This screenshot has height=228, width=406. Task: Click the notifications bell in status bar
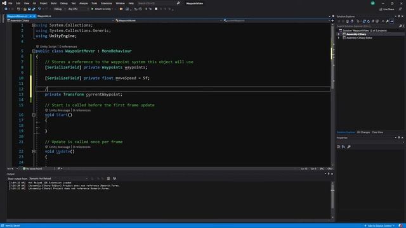(400, 225)
